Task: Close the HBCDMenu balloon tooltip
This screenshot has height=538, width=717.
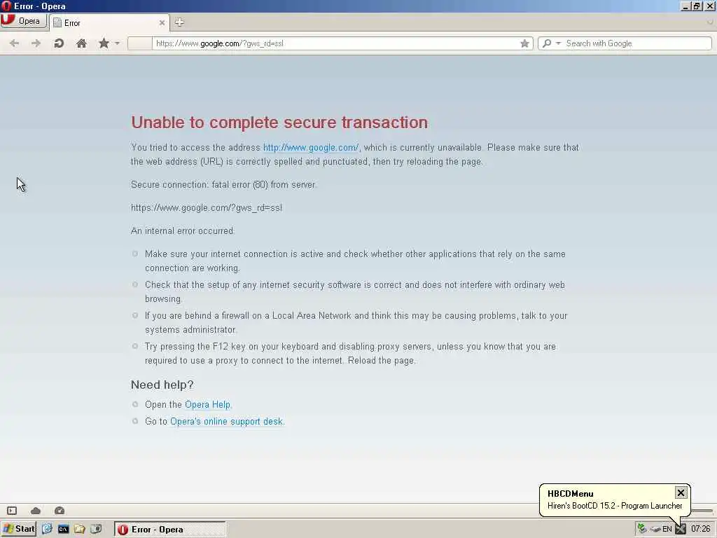Action: pyautogui.click(x=681, y=492)
